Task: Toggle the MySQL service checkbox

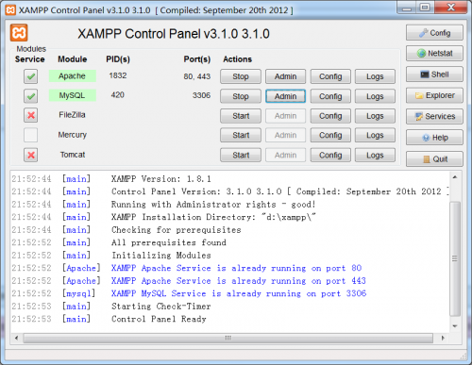Action: 30,96
